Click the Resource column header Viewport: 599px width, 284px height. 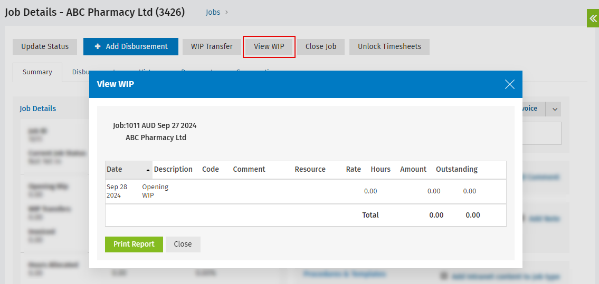310,169
